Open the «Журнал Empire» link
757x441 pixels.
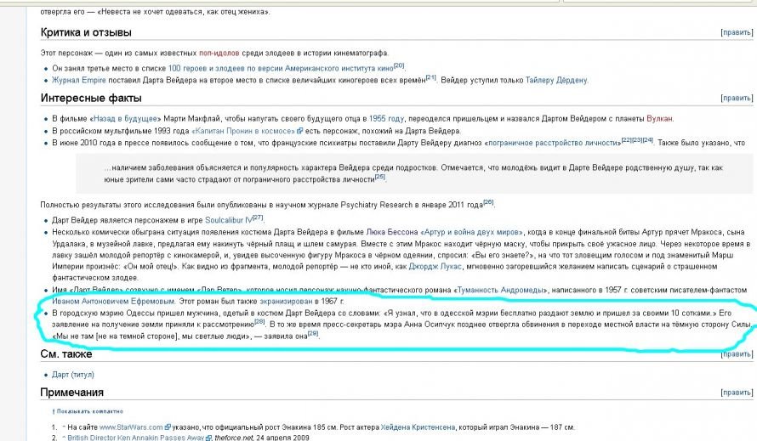click(x=79, y=80)
